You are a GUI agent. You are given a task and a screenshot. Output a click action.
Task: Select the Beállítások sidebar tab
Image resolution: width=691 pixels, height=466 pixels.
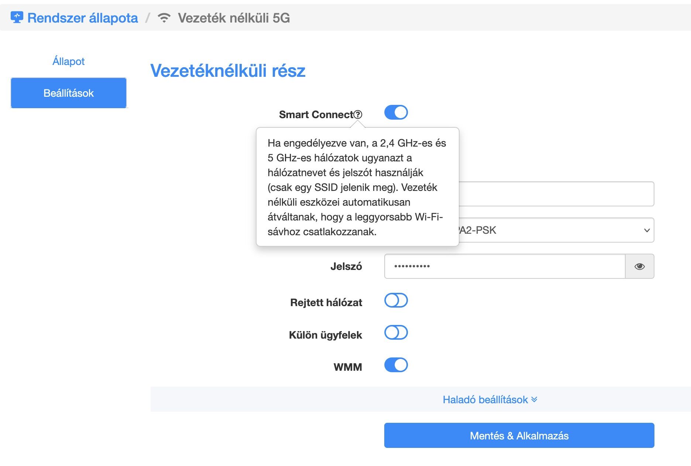(69, 93)
